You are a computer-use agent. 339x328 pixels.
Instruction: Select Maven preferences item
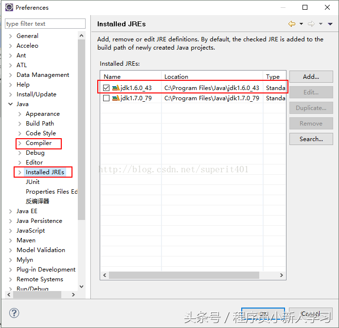point(26,240)
